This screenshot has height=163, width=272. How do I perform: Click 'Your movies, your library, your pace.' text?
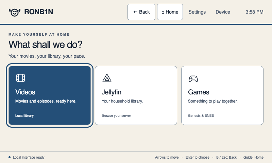[47, 56]
